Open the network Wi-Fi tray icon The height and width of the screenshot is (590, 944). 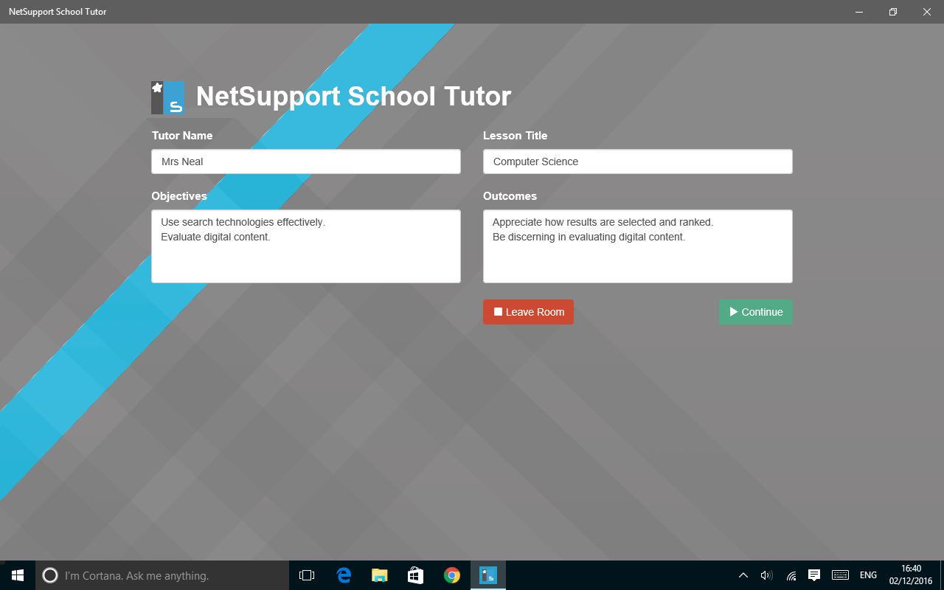pos(791,575)
